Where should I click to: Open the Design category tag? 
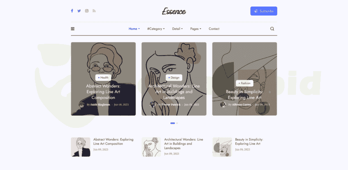click(x=174, y=78)
